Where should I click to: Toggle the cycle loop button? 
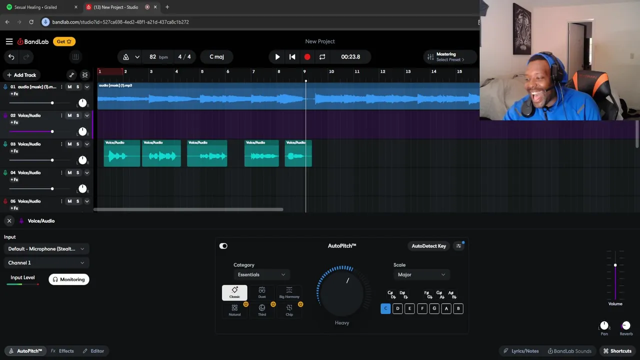322,57
